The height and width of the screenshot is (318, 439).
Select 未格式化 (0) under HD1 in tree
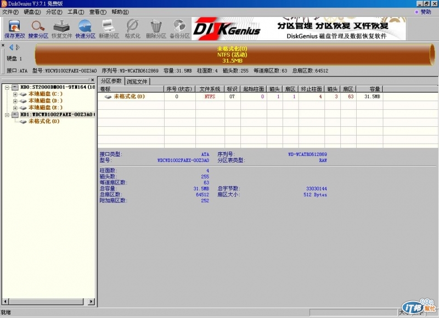(x=44, y=121)
